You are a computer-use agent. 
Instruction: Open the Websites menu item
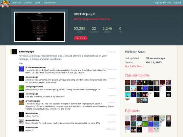[17, 3]
